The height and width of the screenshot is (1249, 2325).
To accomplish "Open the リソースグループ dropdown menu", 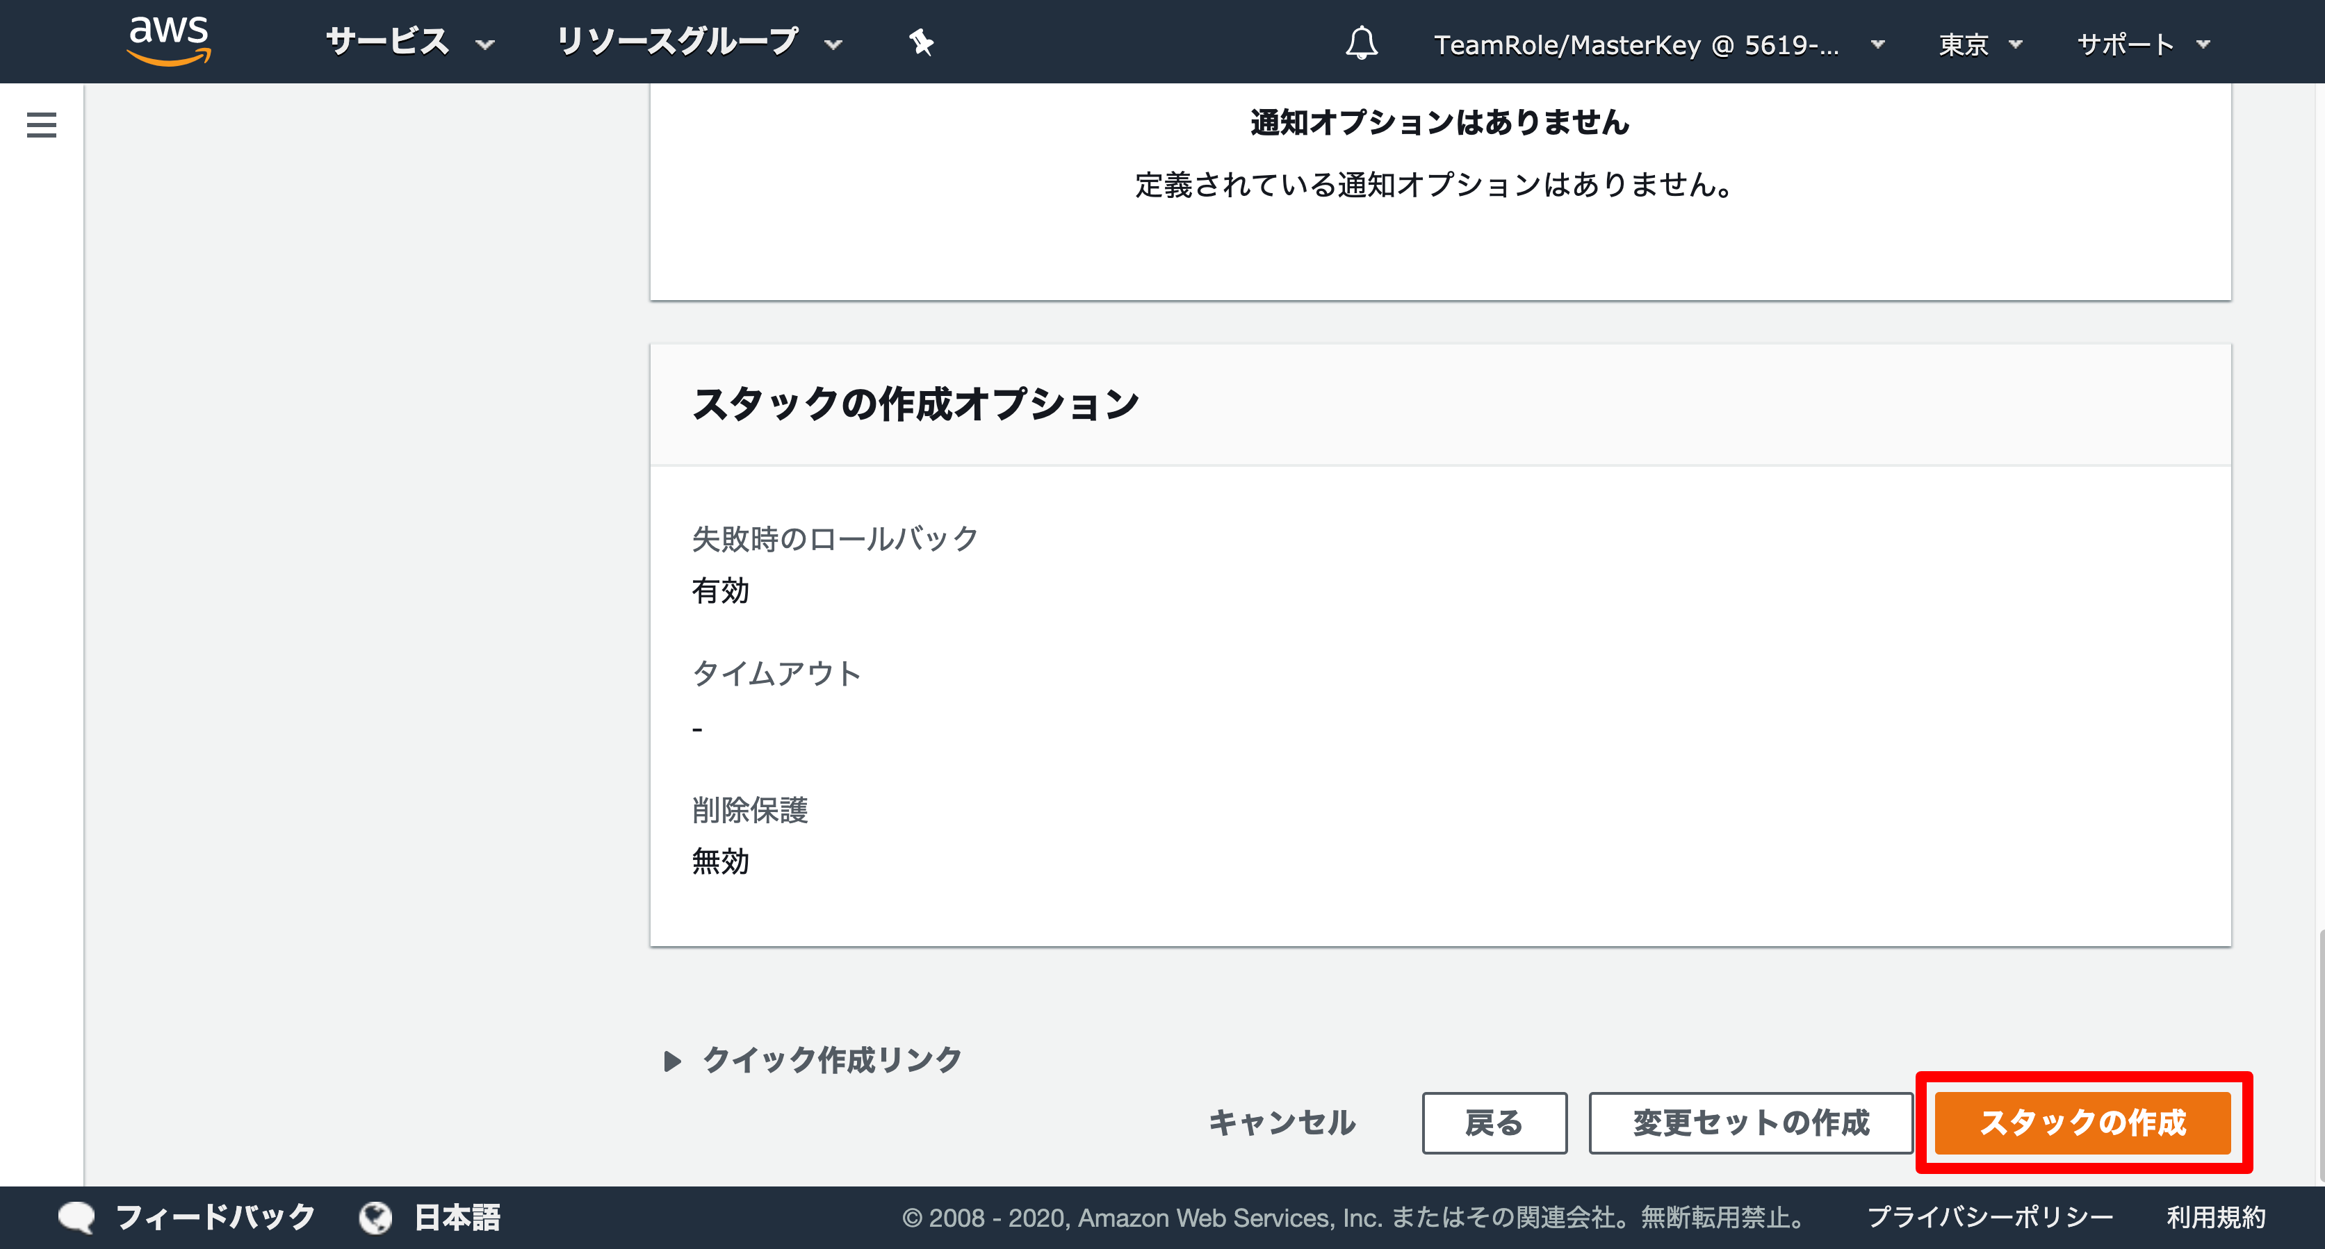I will click(699, 42).
